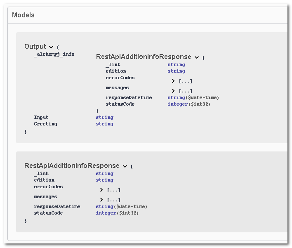Click integer($int32) type in standalone model

click(117, 213)
